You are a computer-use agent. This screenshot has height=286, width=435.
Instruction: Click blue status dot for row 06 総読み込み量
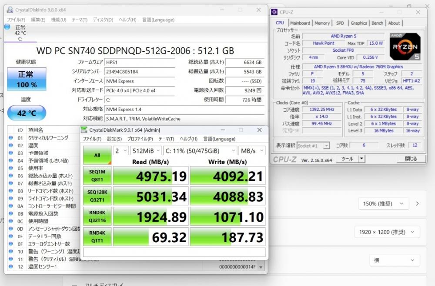[x=11, y=176]
